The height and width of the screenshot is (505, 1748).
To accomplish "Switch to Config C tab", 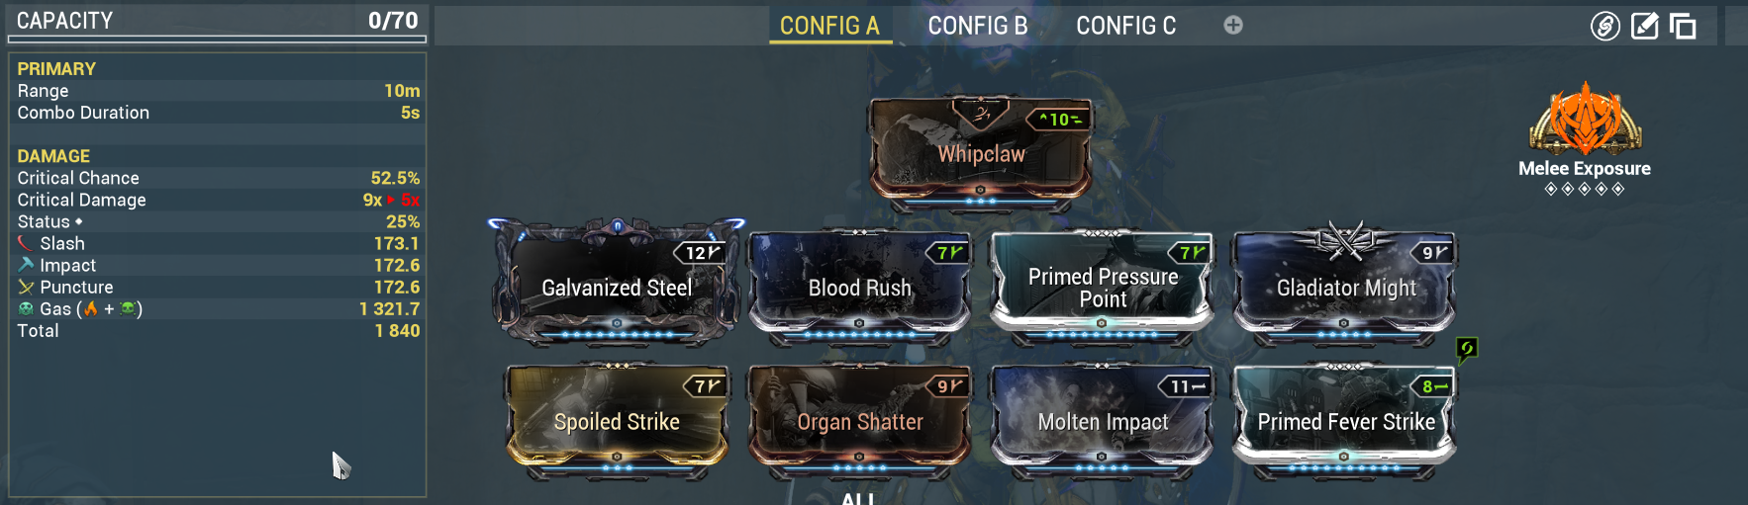I will coord(1126,26).
